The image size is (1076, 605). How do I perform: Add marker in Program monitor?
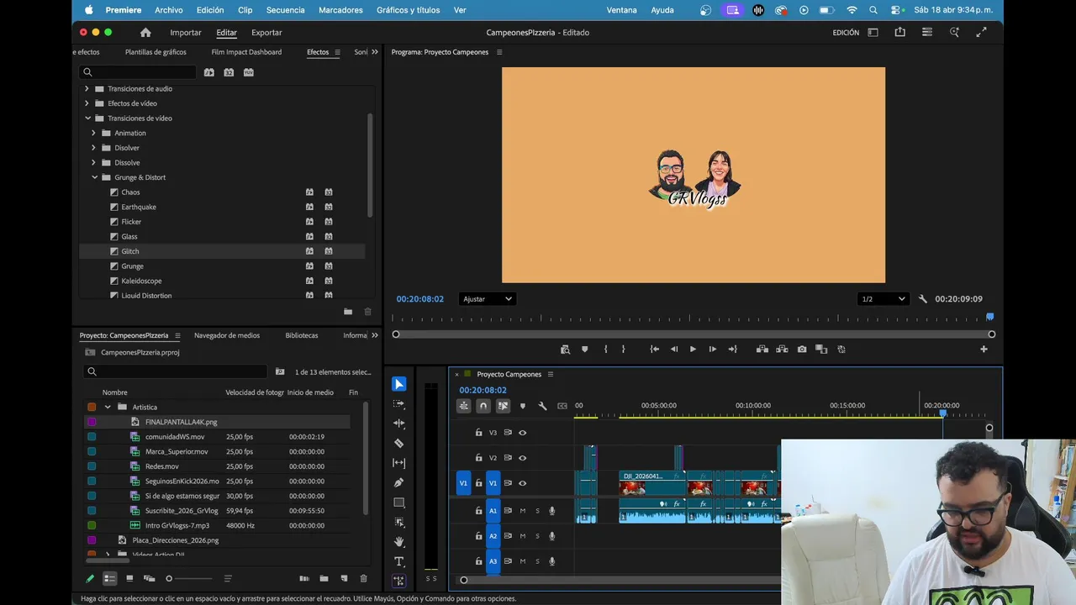pyautogui.click(x=585, y=350)
